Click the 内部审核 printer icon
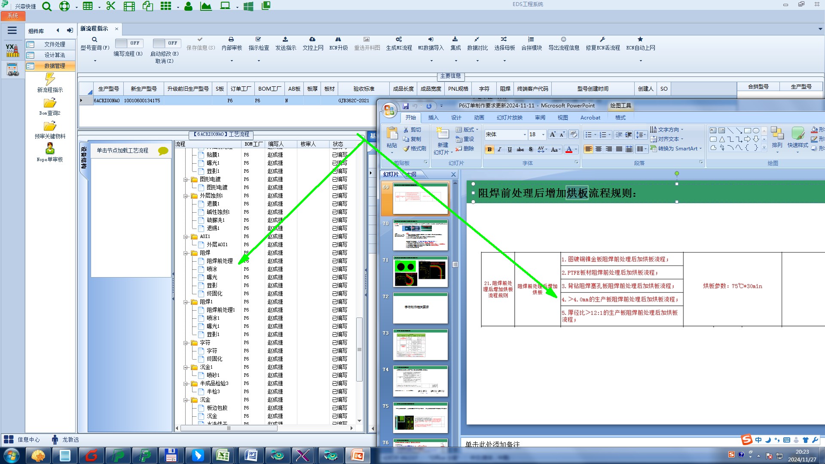The height and width of the screenshot is (464, 825). point(231,40)
